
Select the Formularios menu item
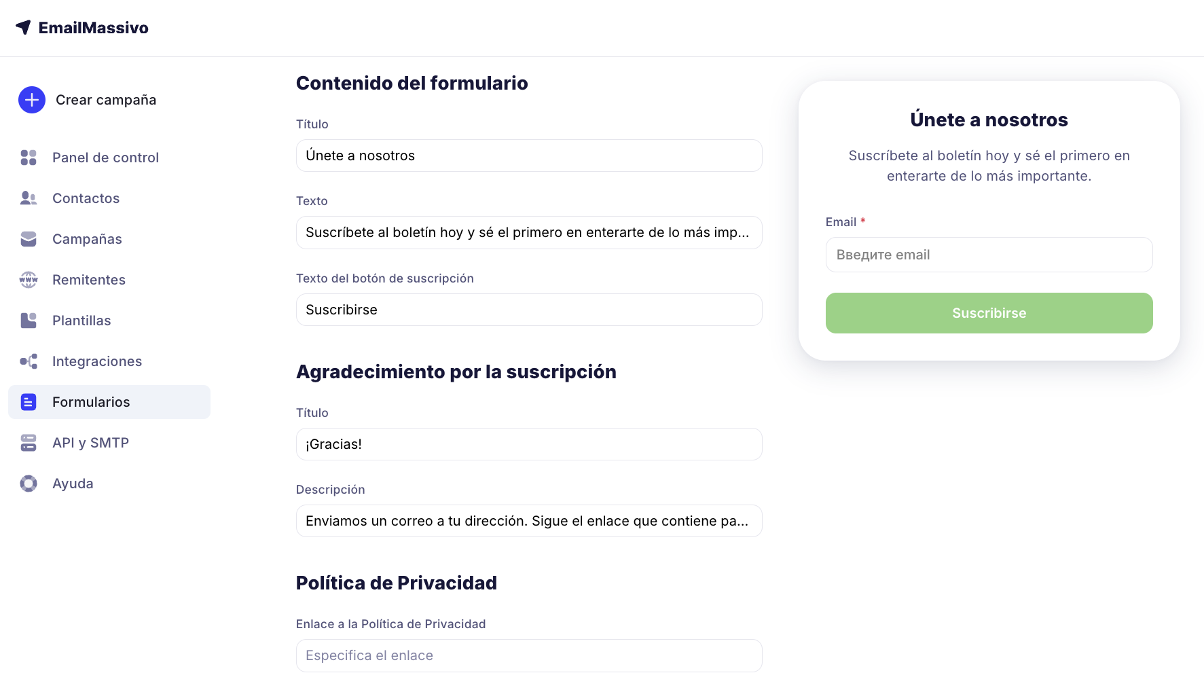click(x=91, y=402)
